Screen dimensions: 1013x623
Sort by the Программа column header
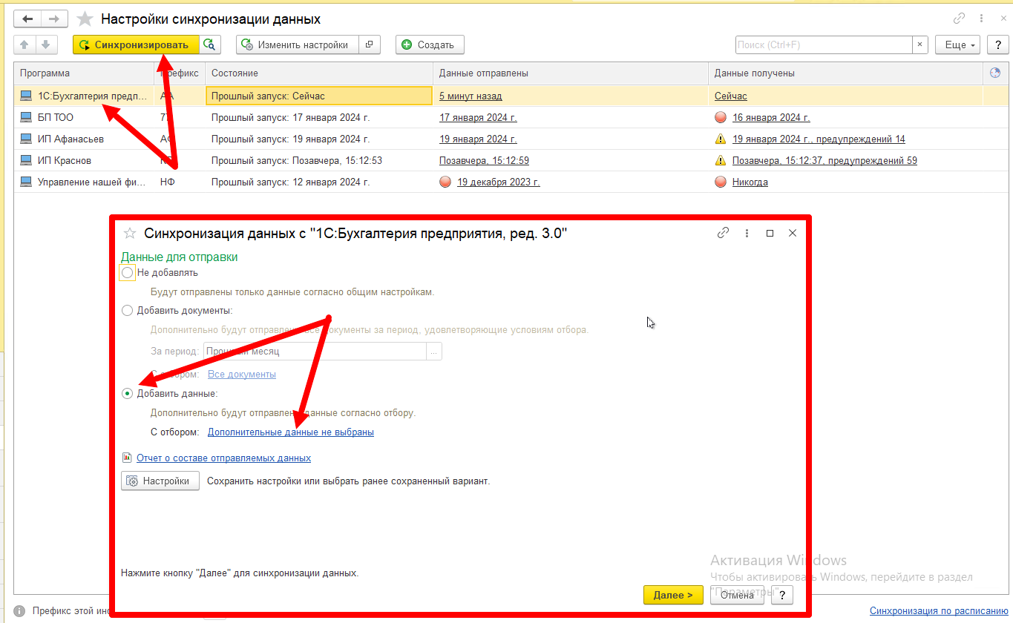point(85,73)
